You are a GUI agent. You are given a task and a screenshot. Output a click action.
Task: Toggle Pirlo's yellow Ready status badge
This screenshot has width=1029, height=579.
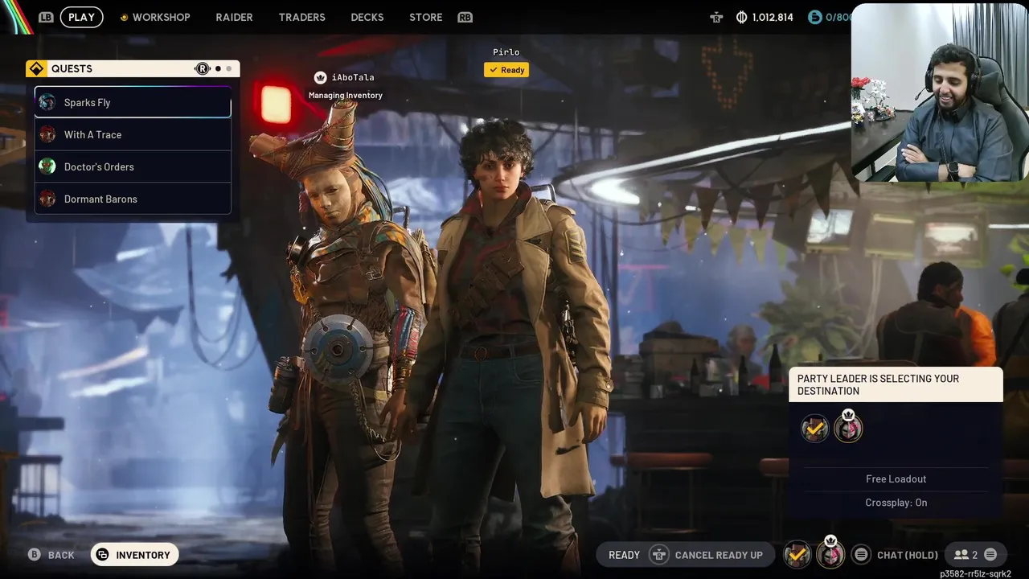(x=506, y=70)
